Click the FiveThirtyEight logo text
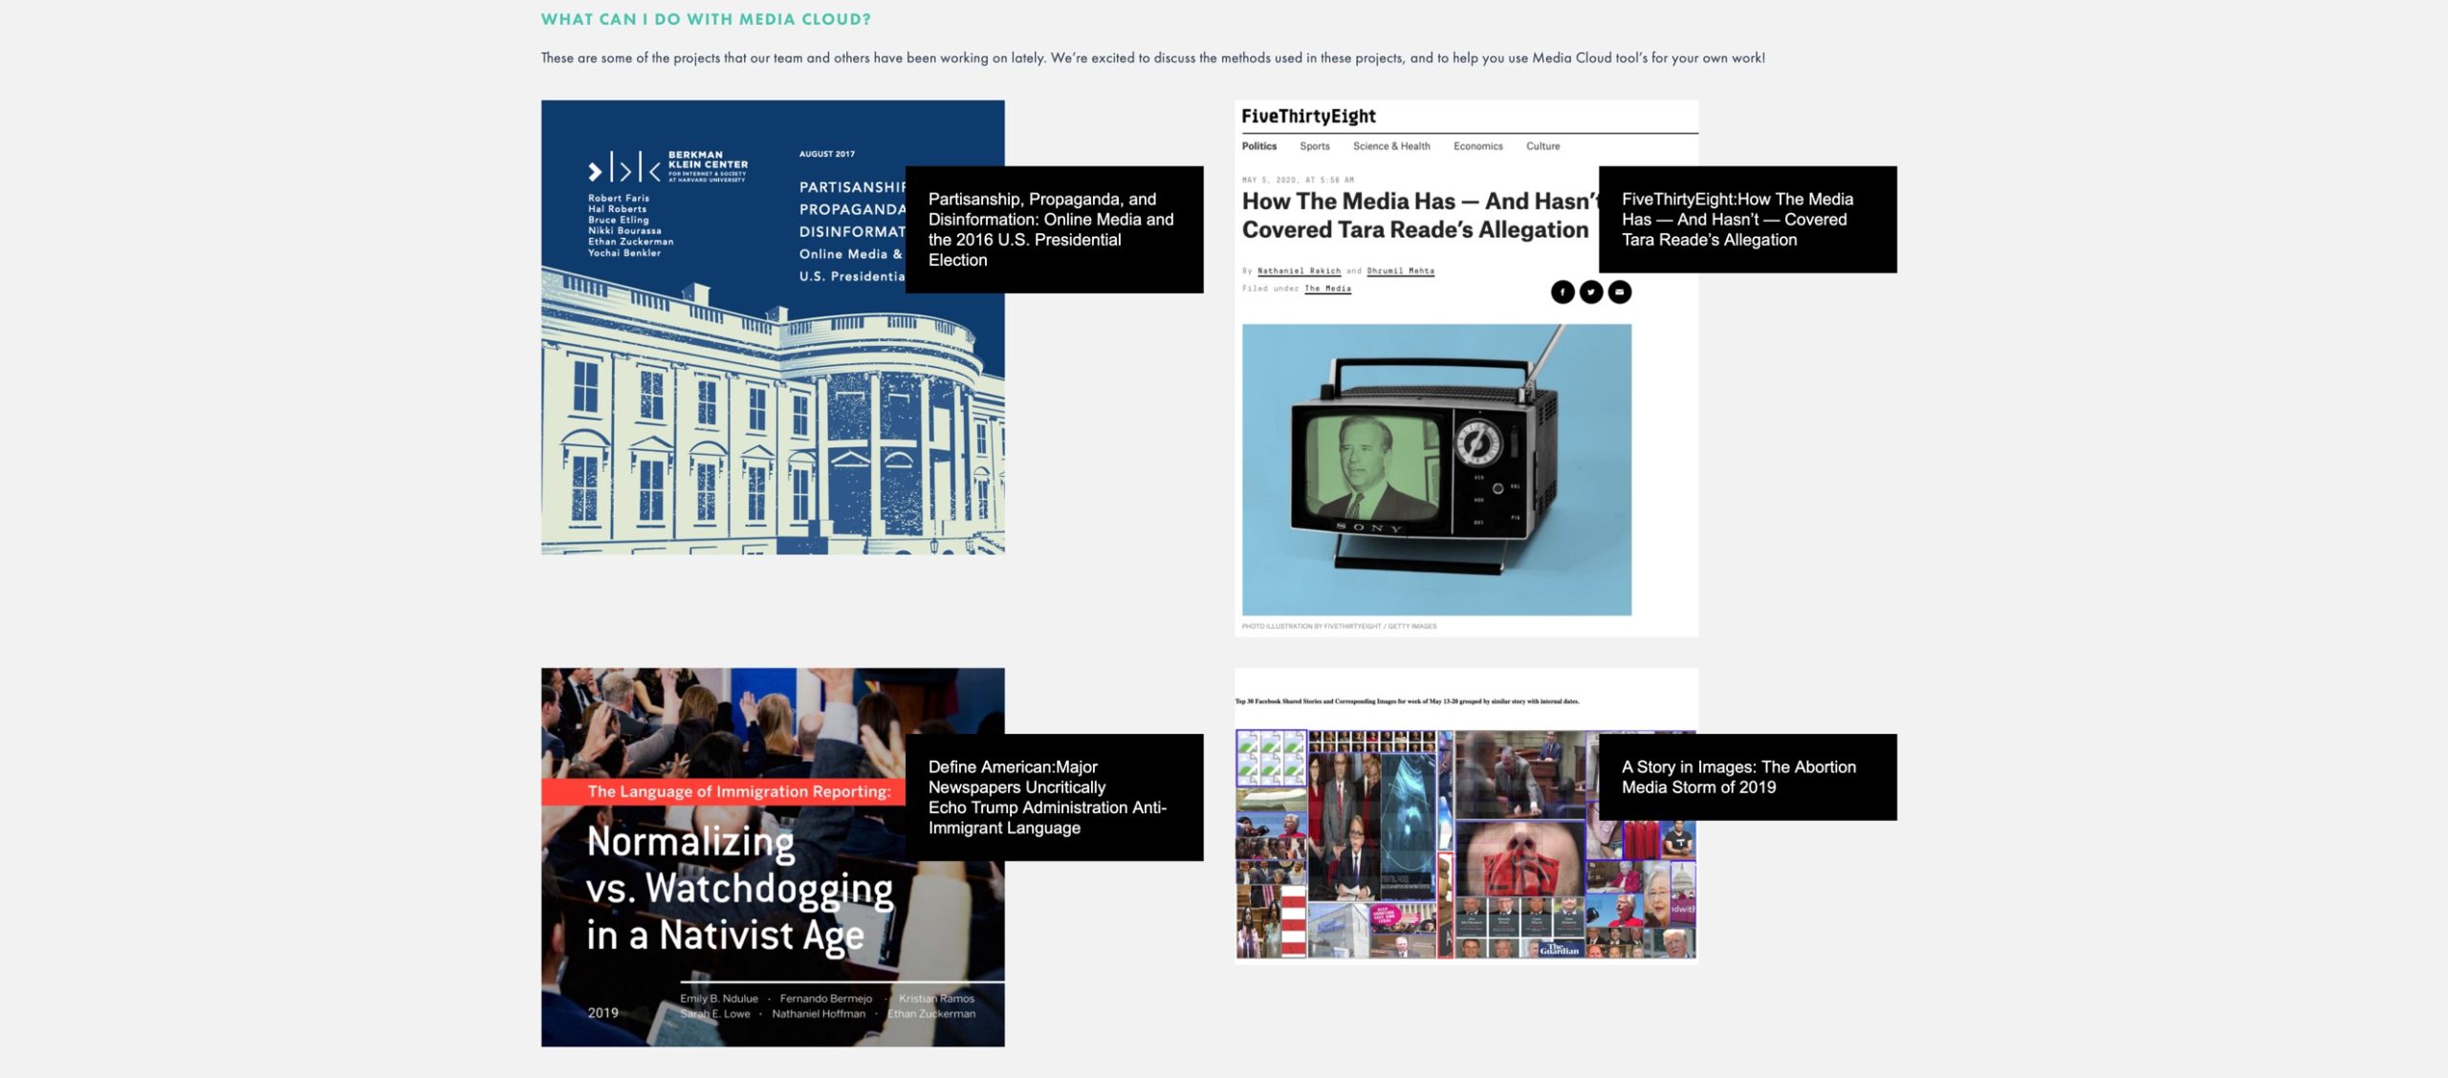Image resolution: width=2448 pixels, height=1078 pixels. (1308, 117)
